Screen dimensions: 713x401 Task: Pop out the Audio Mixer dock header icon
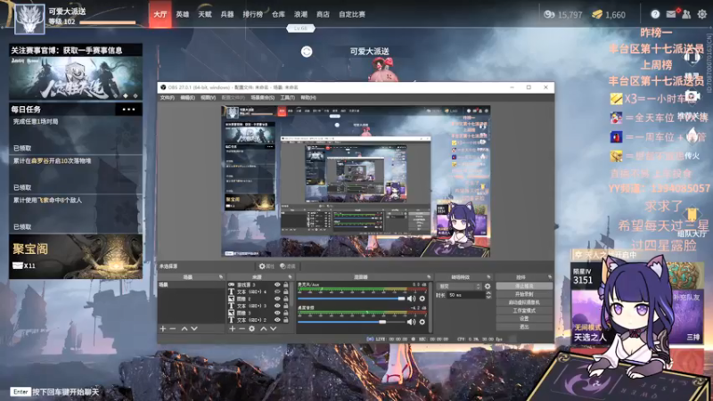(429, 277)
